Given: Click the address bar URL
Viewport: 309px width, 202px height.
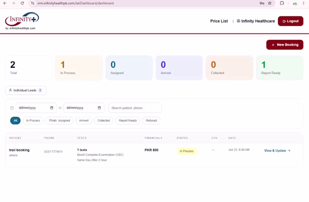Looking at the screenshot, I should [x=75, y=3].
